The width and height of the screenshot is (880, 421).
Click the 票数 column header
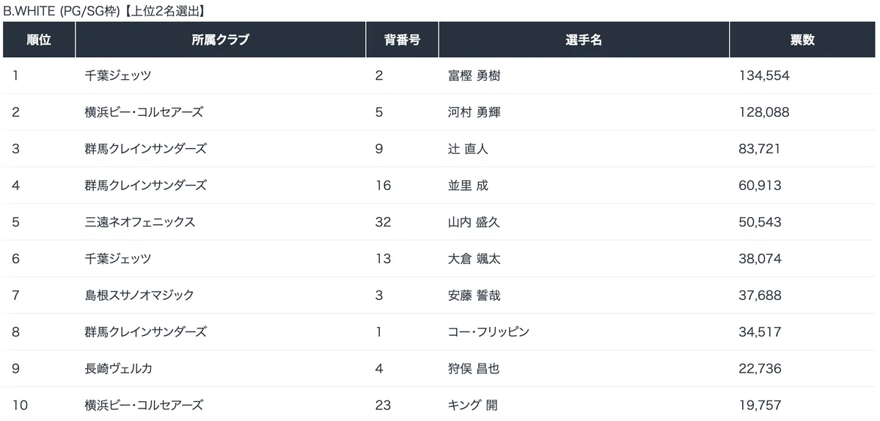[x=802, y=40]
